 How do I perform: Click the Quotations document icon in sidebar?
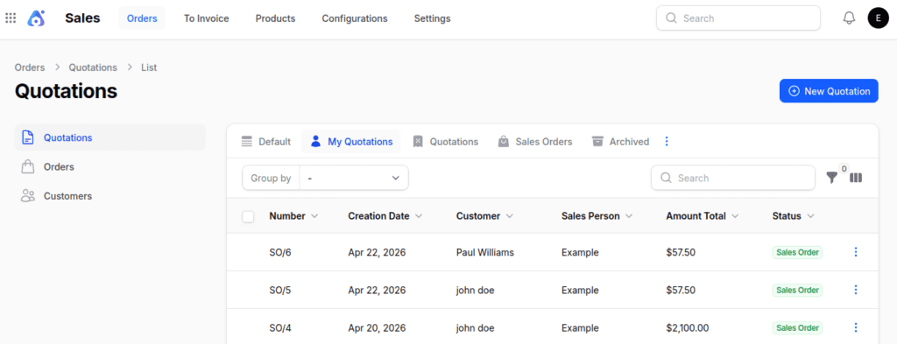[x=27, y=137]
